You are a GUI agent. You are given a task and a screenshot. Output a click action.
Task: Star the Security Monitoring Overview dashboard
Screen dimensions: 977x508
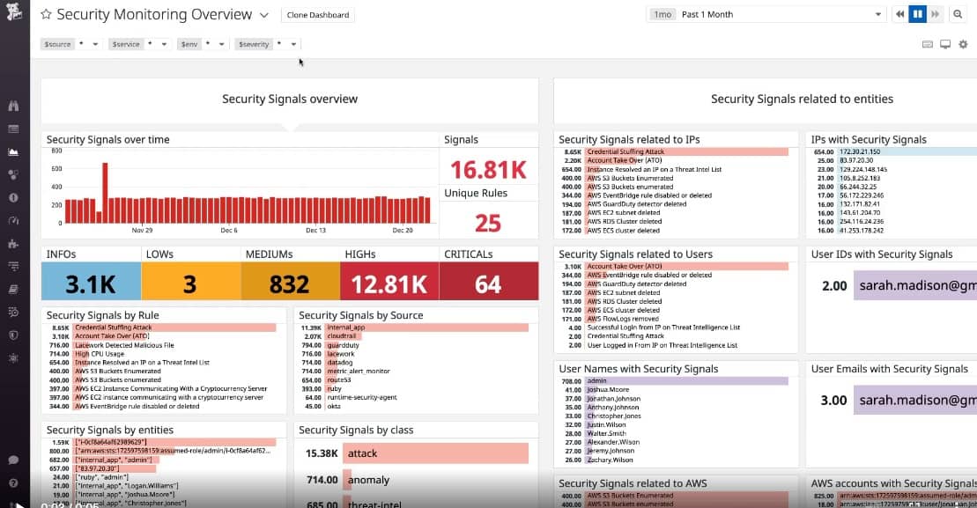point(46,14)
